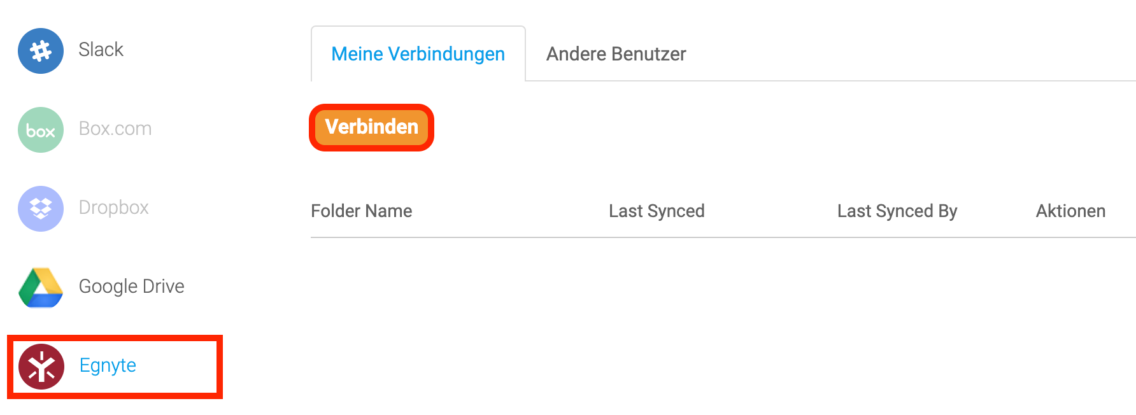Screen dimensions: 1136x415
Task: Choose the Dropbox text label
Action: point(113,207)
